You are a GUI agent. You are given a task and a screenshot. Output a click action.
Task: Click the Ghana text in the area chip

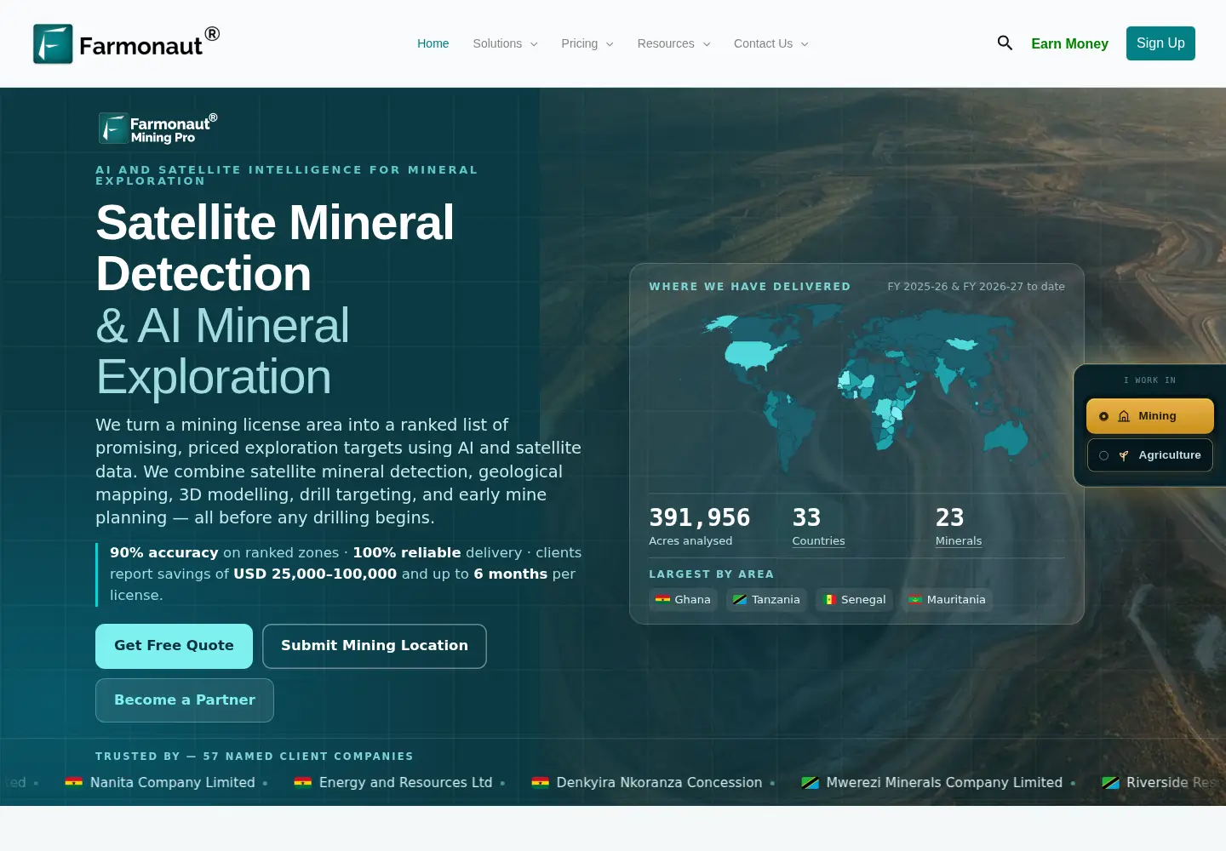[x=692, y=600]
